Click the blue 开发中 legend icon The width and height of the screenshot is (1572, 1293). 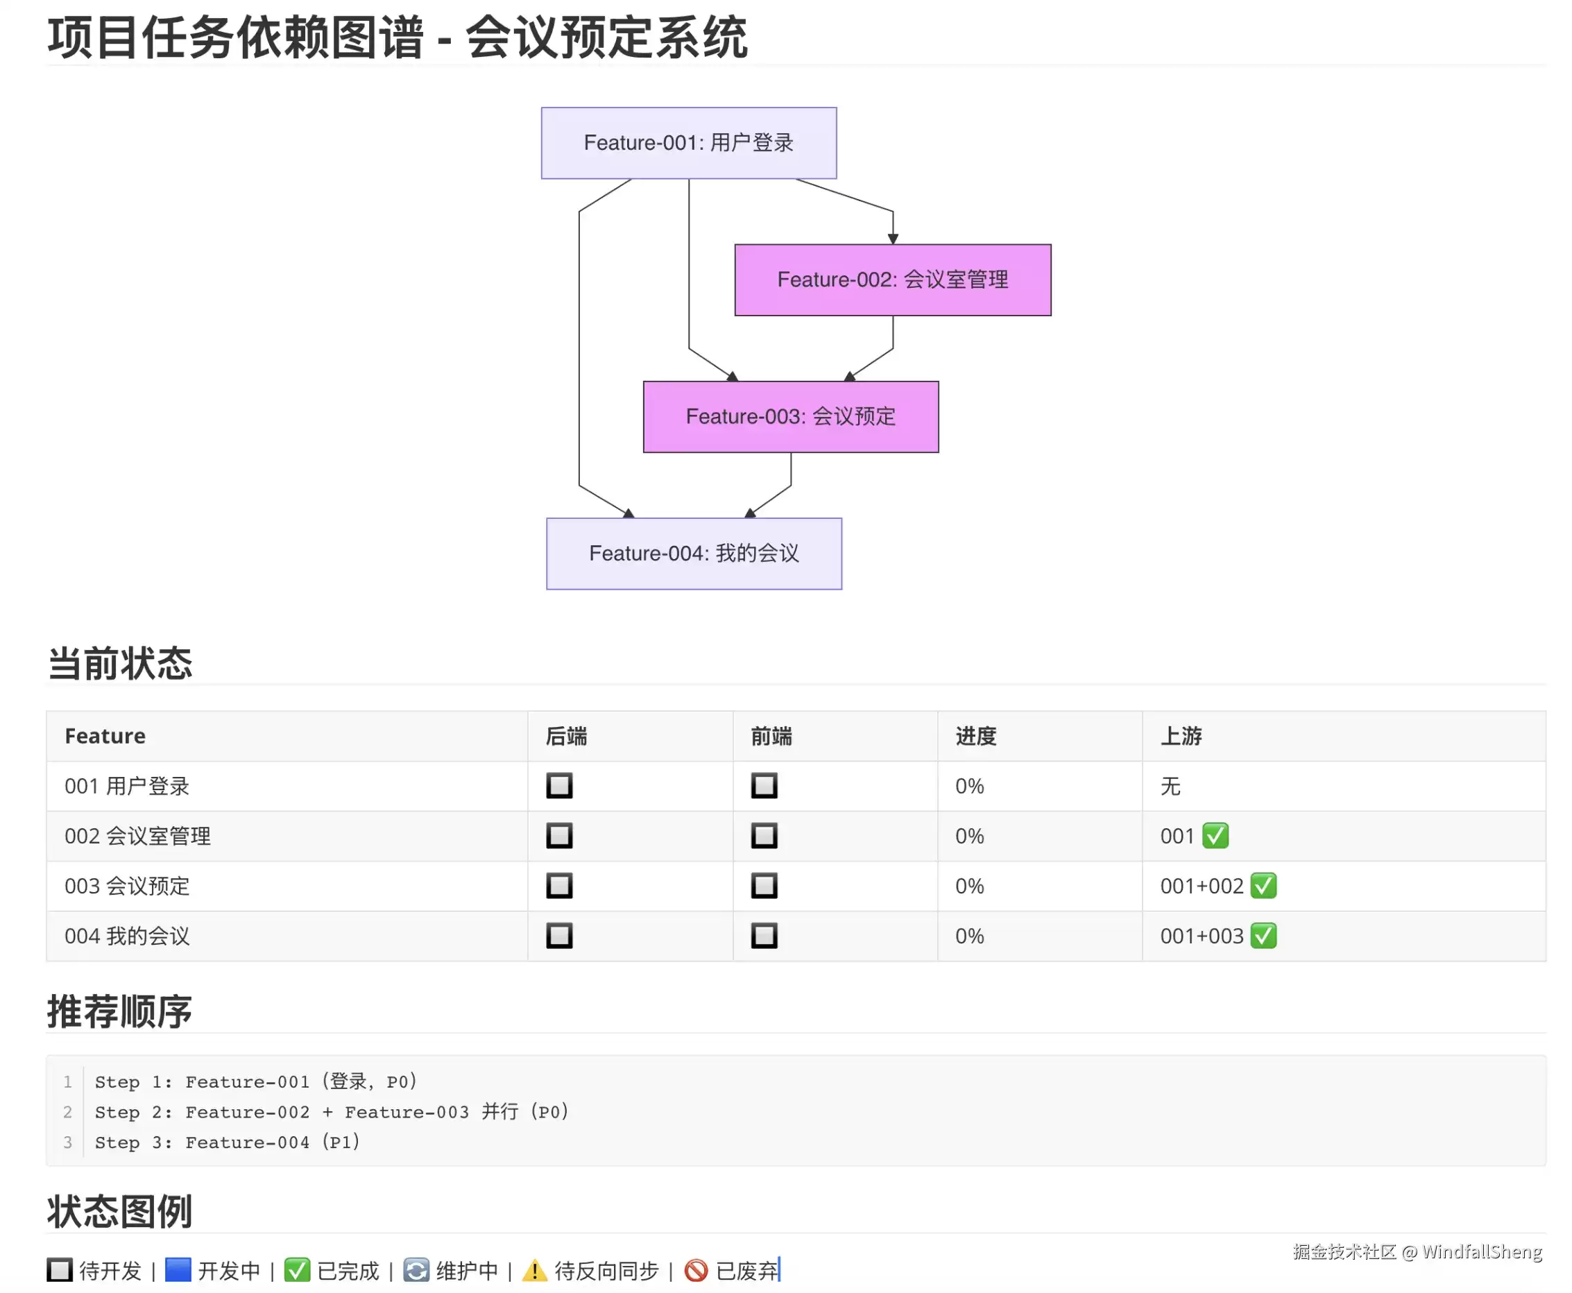pos(178,1270)
